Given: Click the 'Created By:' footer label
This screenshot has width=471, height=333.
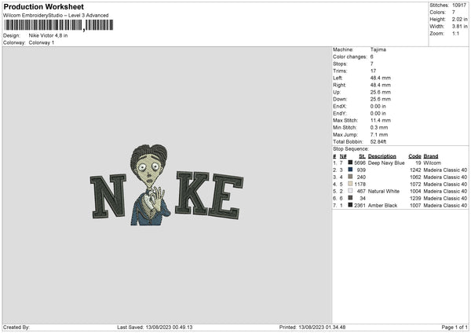Looking at the screenshot, I should pyautogui.click(x=16, y=328).
